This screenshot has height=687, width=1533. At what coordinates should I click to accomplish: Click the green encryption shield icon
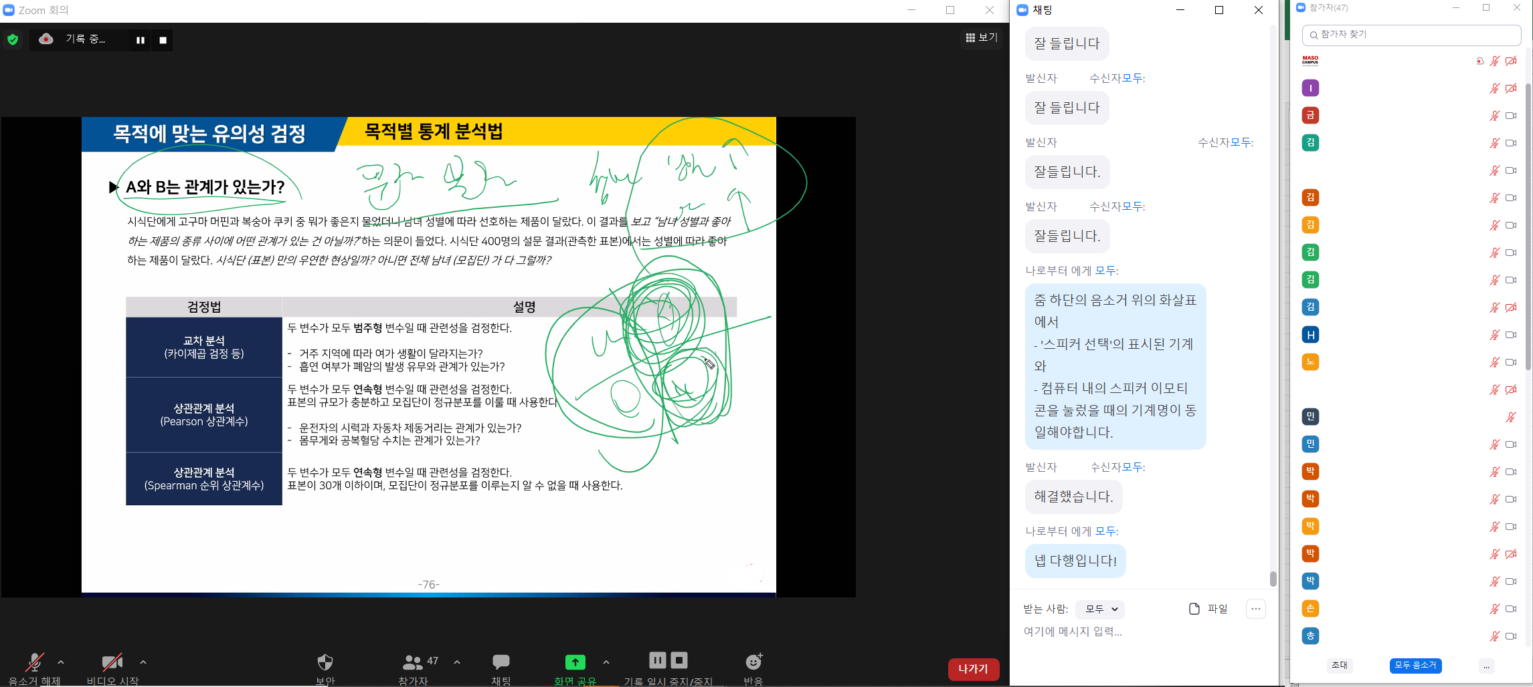point(13,40)
